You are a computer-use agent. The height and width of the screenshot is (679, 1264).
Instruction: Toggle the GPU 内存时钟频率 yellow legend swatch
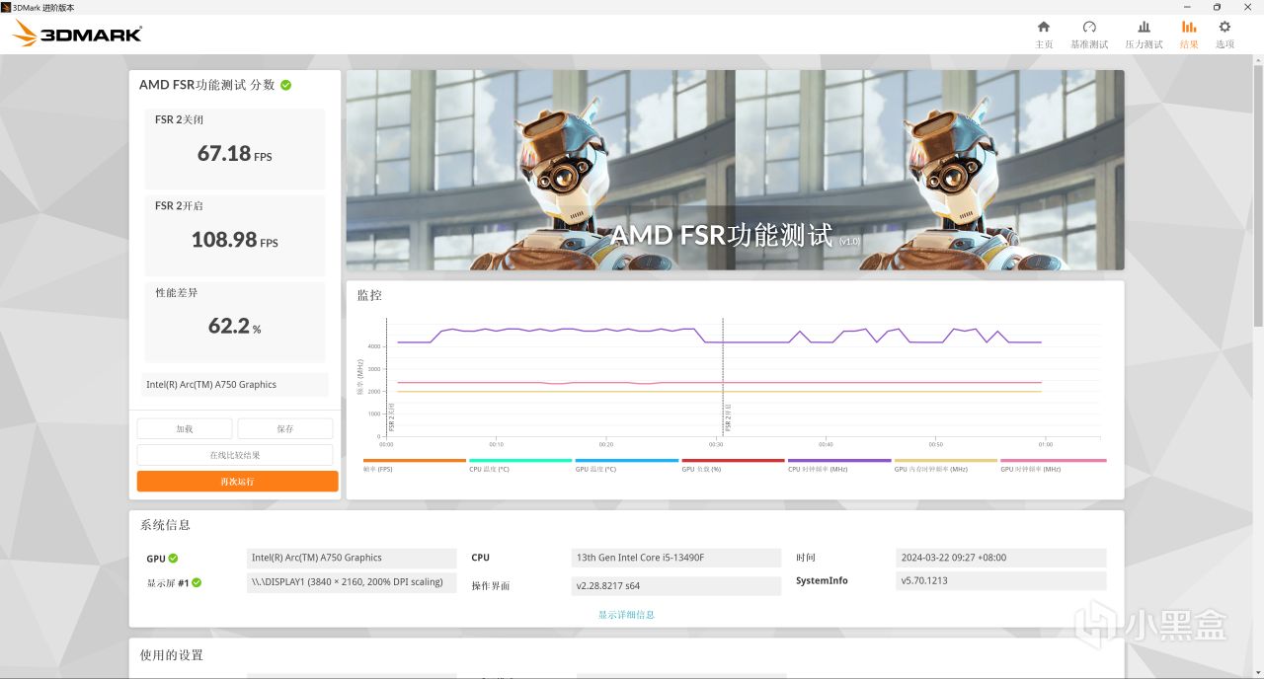(945, 461)
